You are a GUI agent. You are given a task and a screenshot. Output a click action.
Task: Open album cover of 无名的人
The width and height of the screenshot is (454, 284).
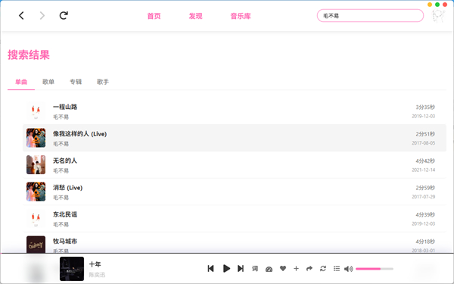[36, 165]
